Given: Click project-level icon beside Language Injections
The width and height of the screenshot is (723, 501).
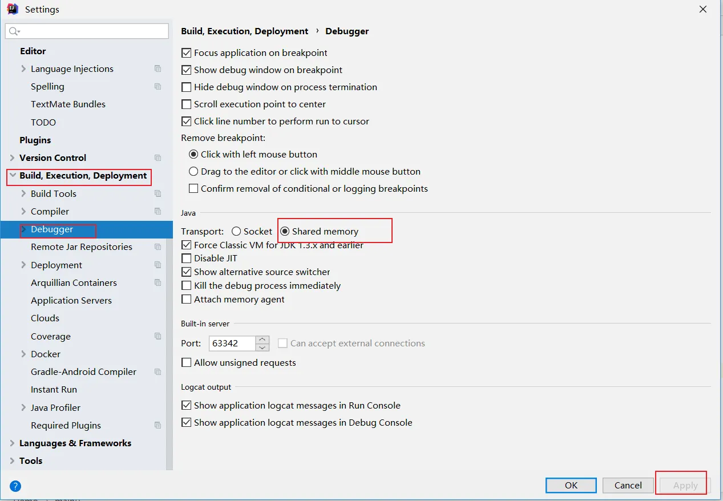Looking at the screenshot, I should (x=158, y=69).
